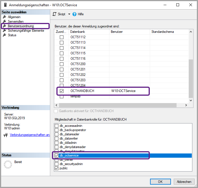Uncheck the OCTHANDBUCH database mapping
This screenshot has width=198, height=188.
61,91
